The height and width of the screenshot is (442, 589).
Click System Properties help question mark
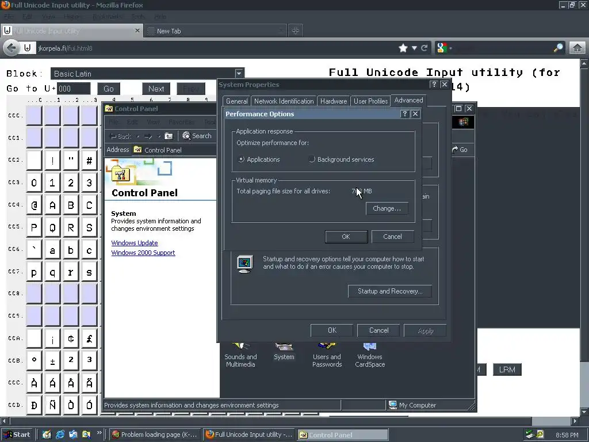click(x=434, y=85)
